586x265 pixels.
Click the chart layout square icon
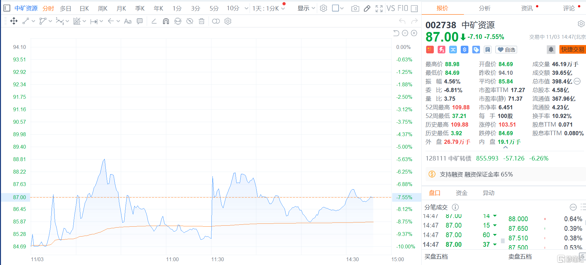click(x=335, y=8)
